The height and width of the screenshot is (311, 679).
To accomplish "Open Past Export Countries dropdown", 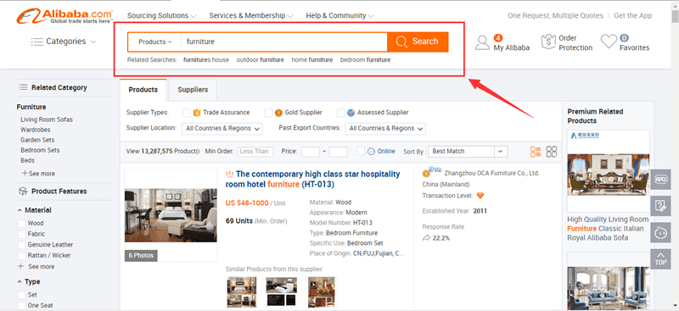I will pyautogui.click(x=385, y=129).
